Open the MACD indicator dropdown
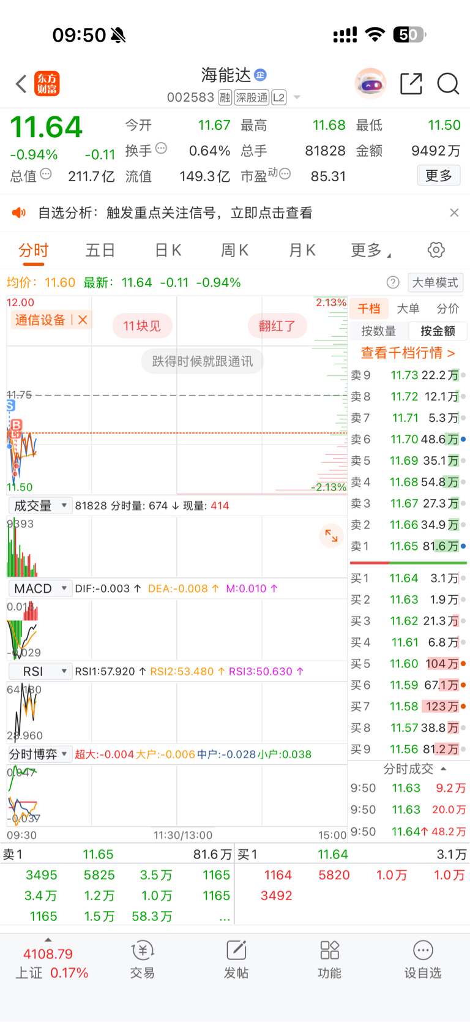 click(40, 588)
